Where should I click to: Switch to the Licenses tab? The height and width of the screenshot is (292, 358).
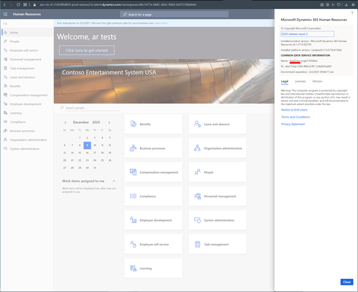click(300, 81)
